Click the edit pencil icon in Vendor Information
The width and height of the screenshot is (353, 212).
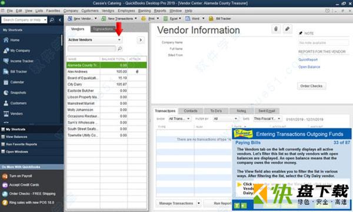[287, 29]
